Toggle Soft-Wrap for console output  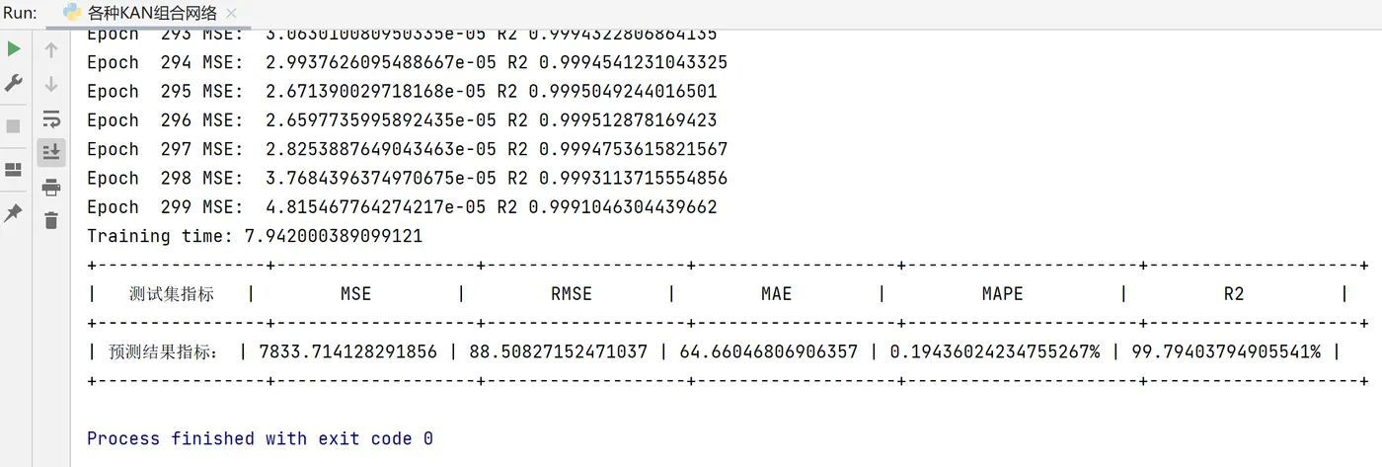(51, 119)
